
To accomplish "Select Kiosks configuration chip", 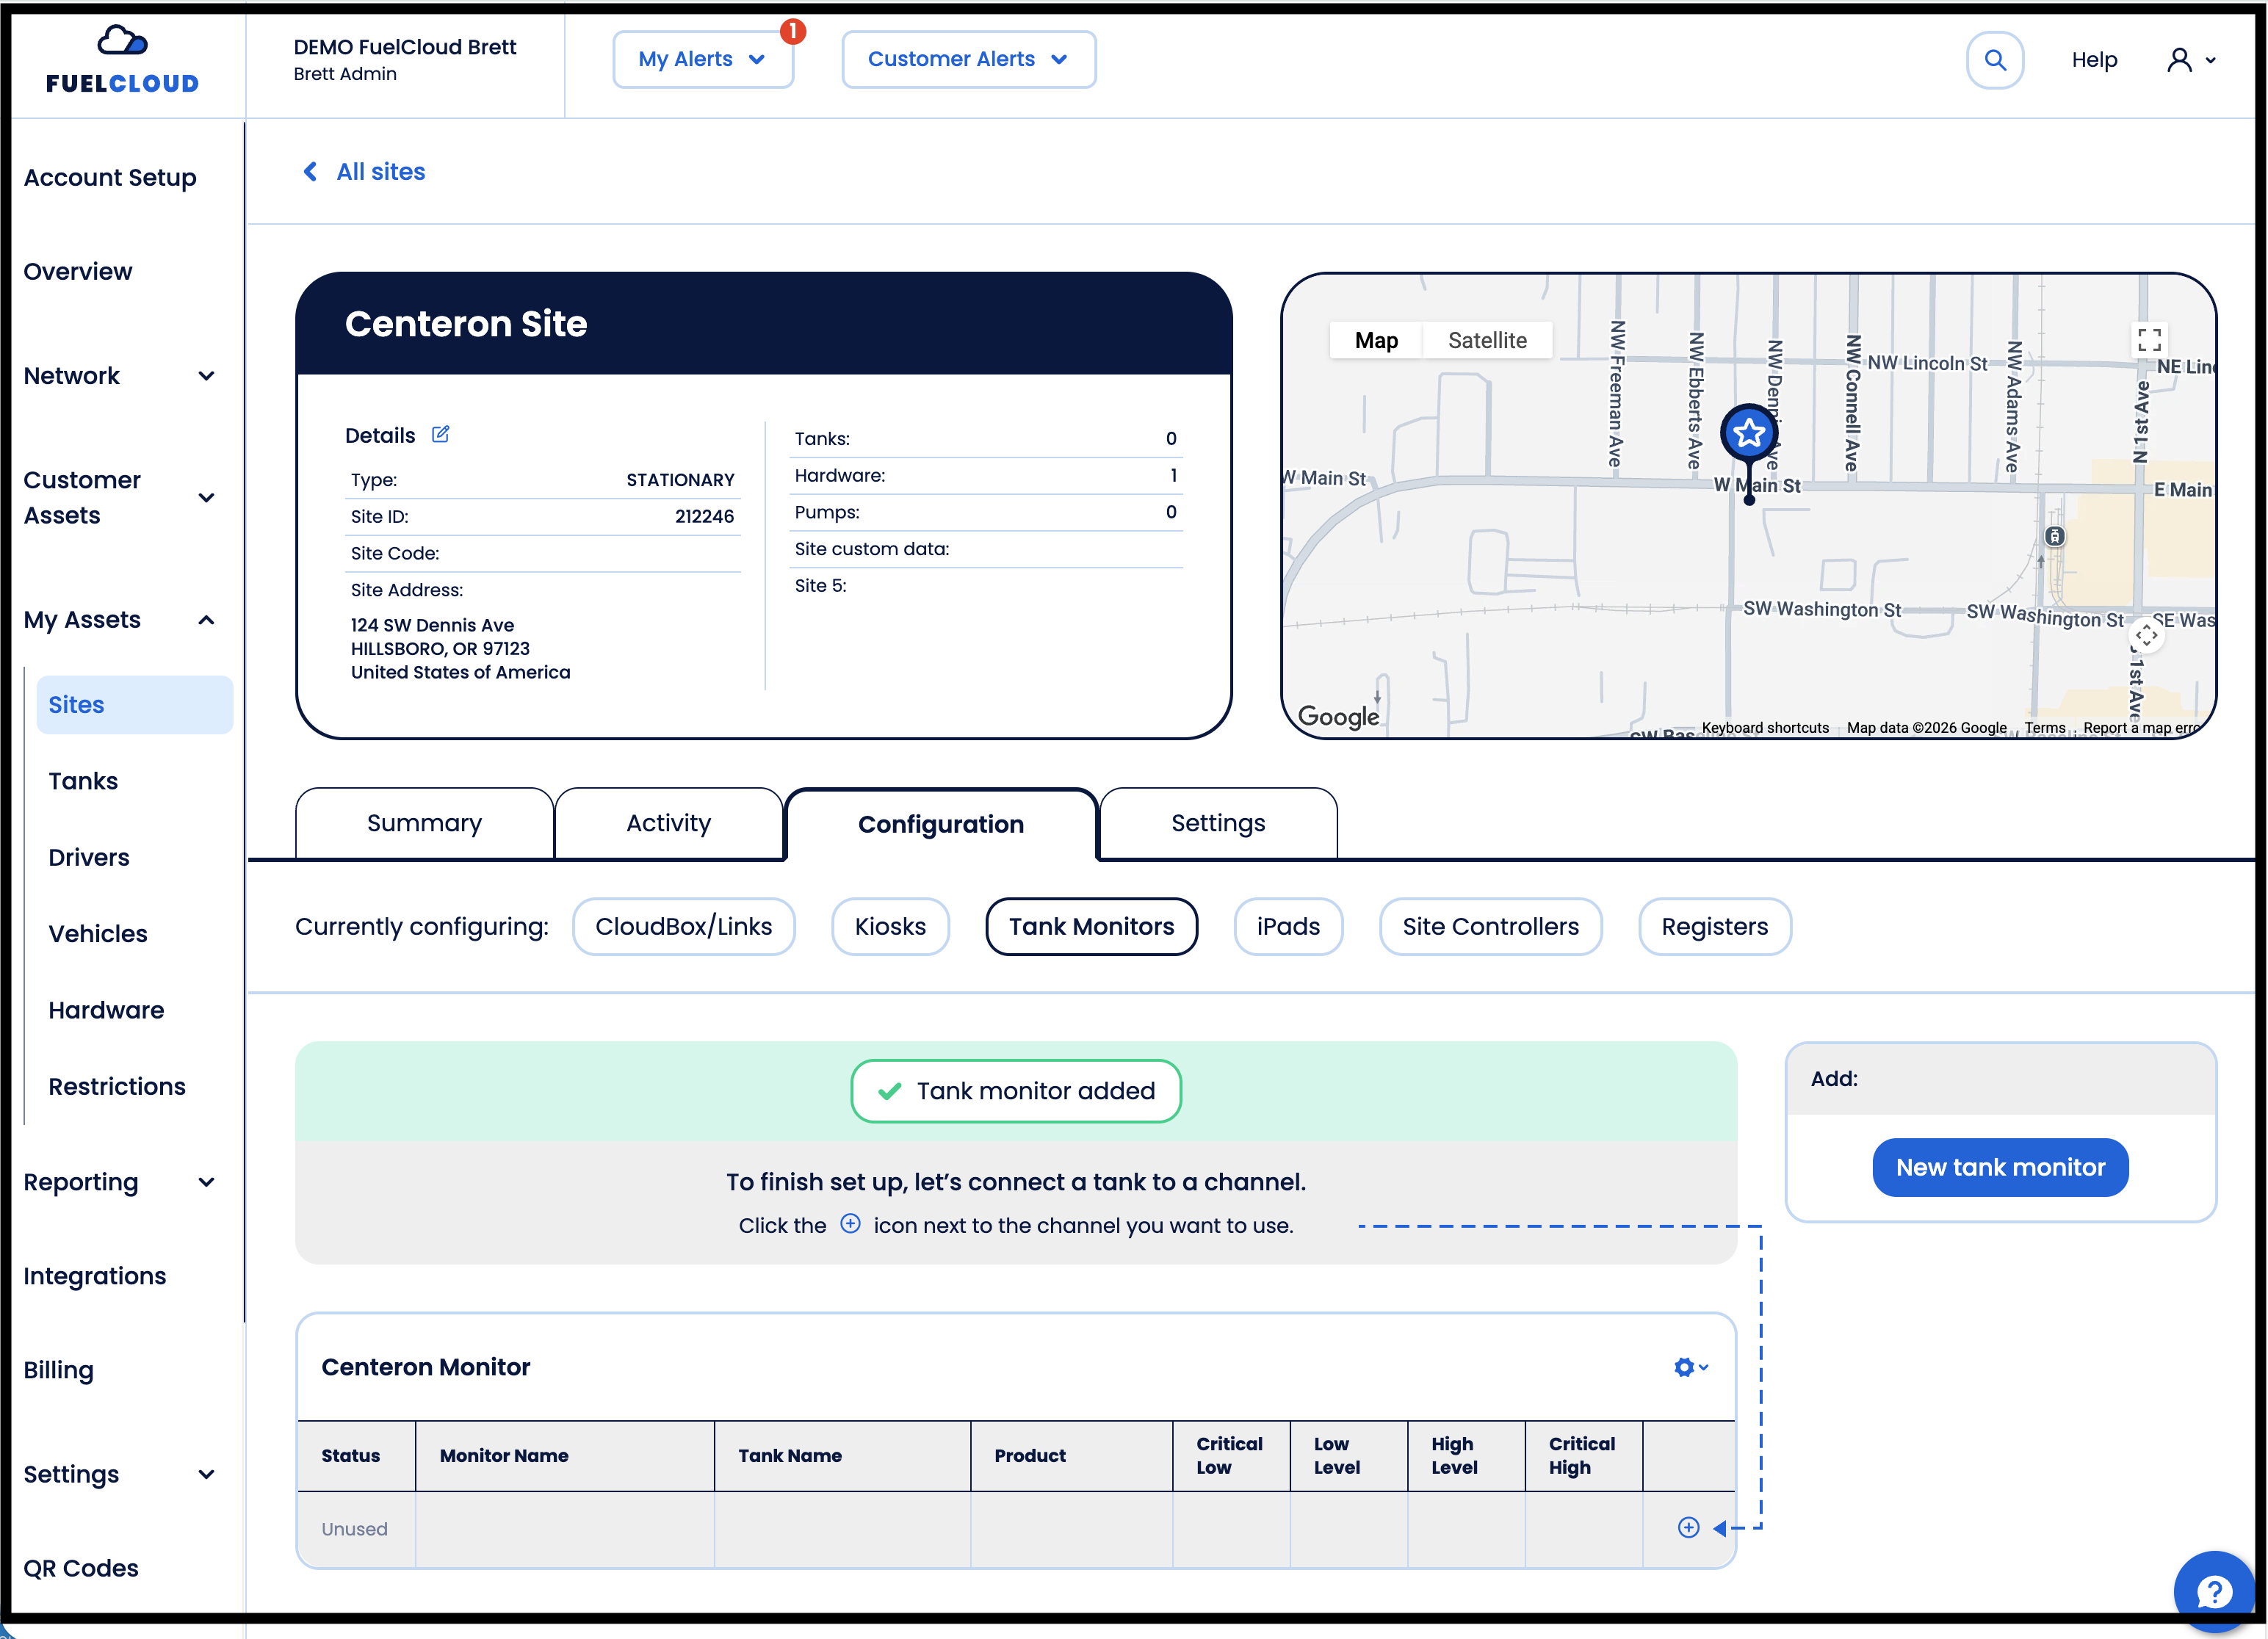I will coord(890,927).
